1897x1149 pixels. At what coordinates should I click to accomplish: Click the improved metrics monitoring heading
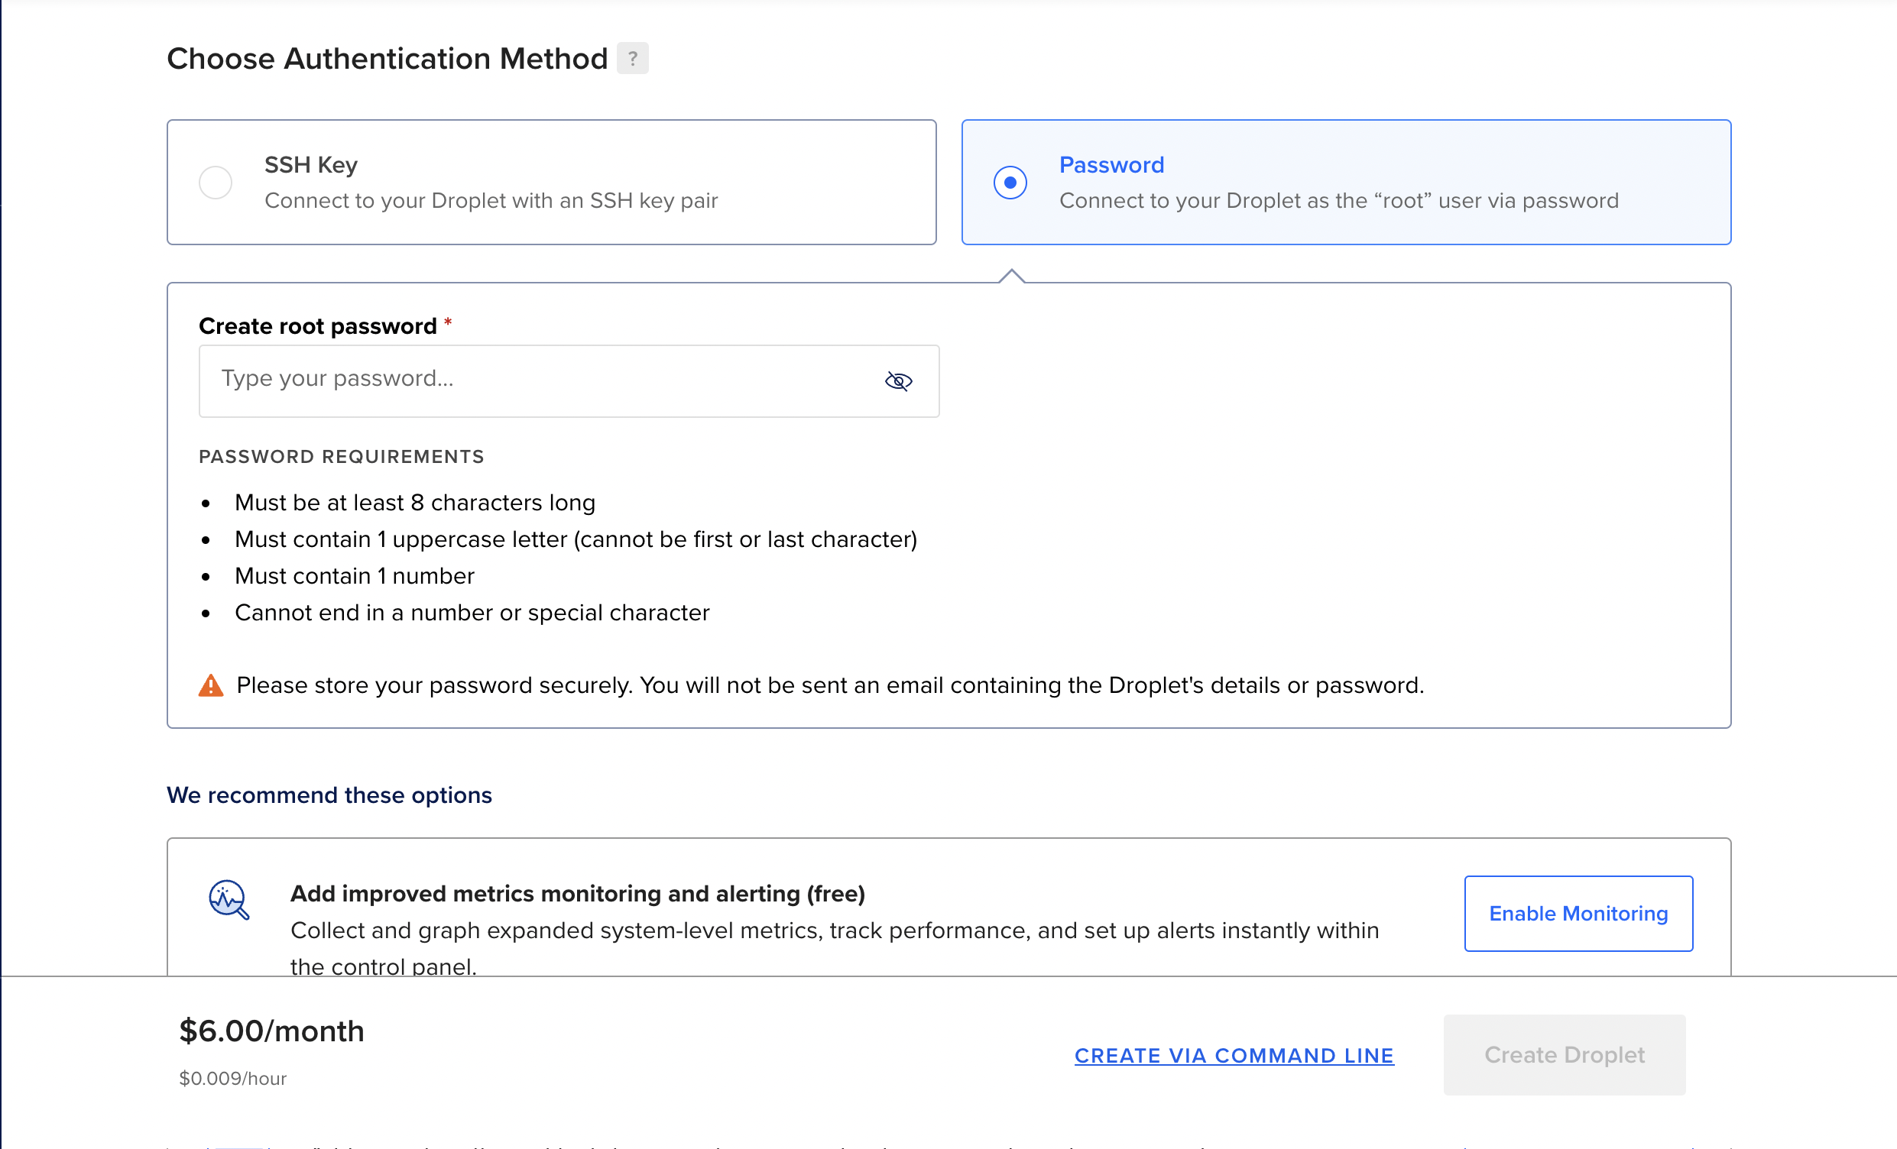point(577,894)
